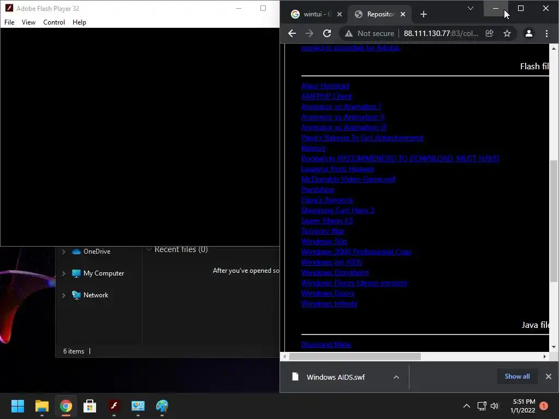This screenshot has height=419, width=559.
Task: Open the Windows Start menu
Action: (17, 406)
